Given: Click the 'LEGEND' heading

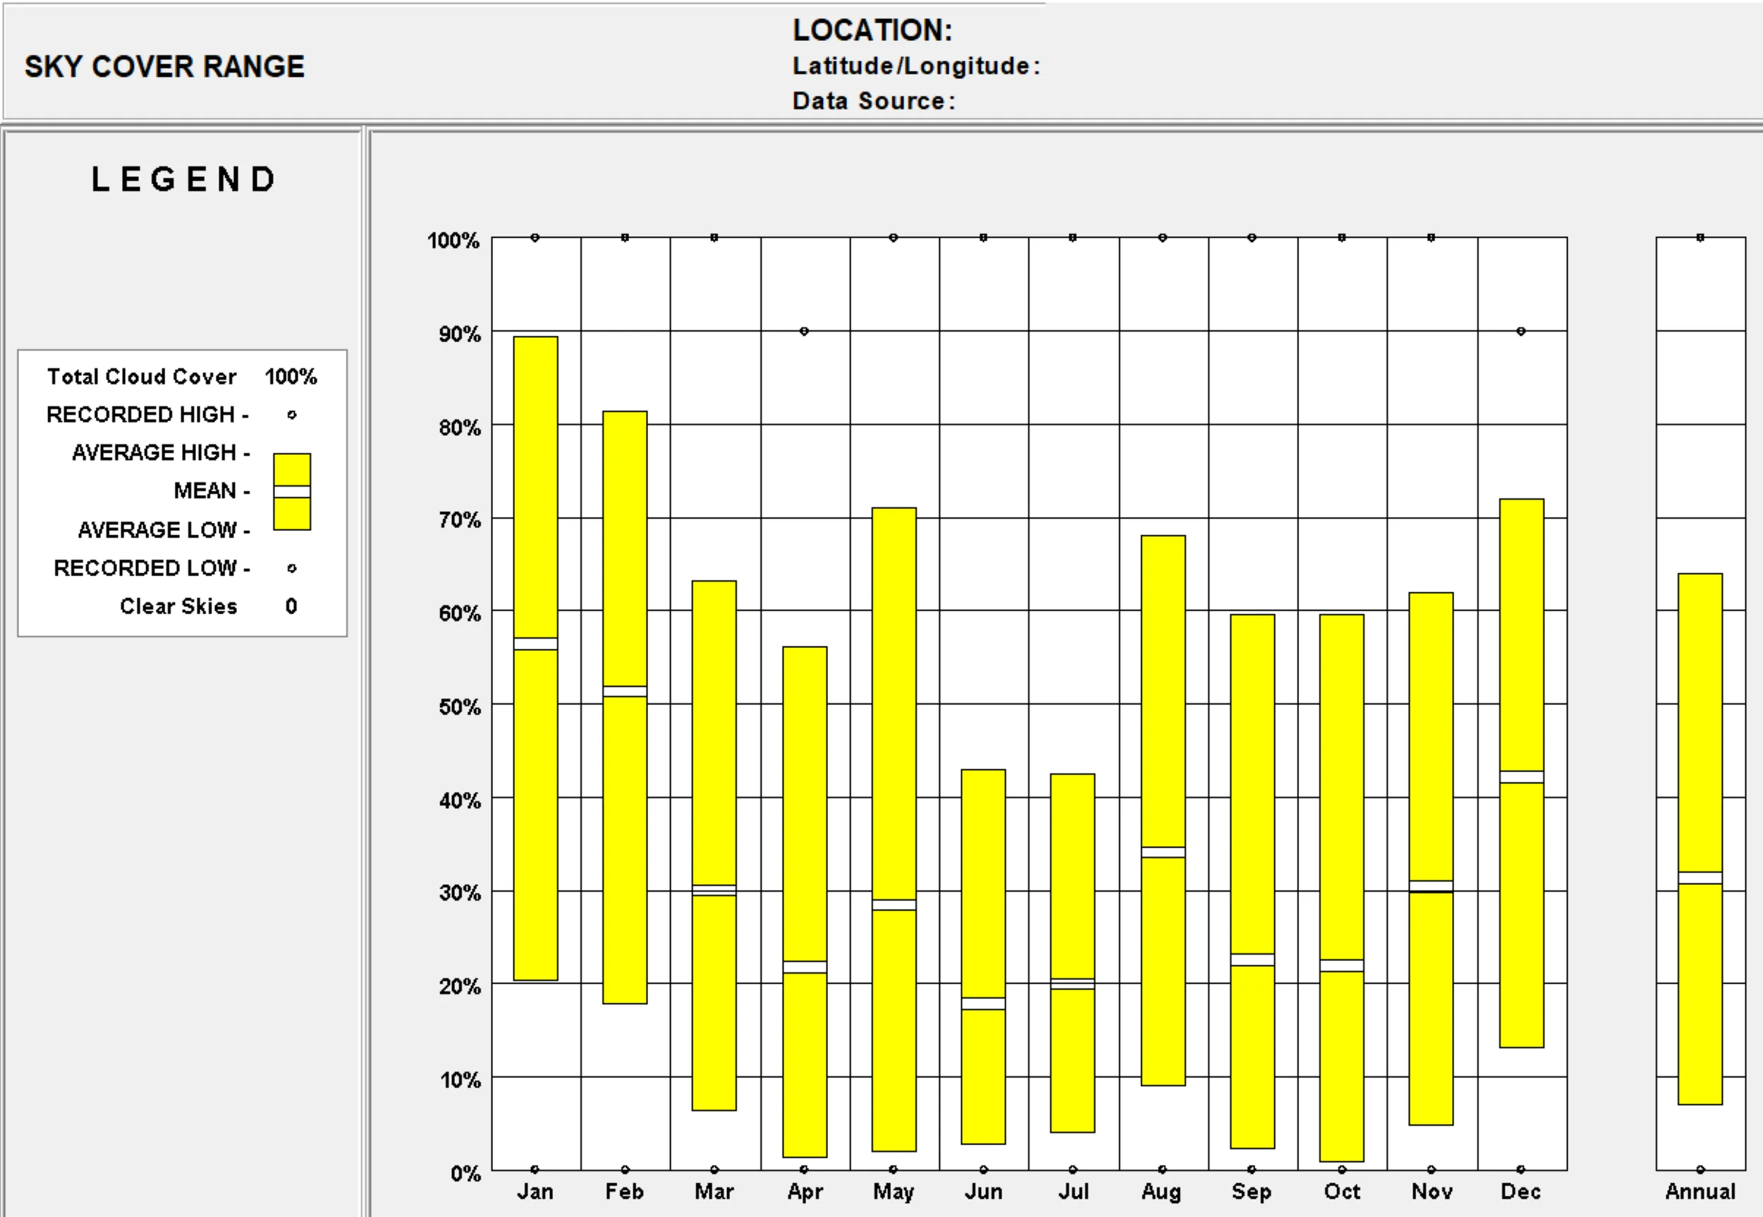Looking at the screenshot, I should click(183, 180).
